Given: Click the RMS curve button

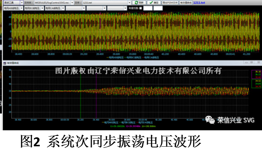Looking at the screenshot, I should click(x=186, y=2).
